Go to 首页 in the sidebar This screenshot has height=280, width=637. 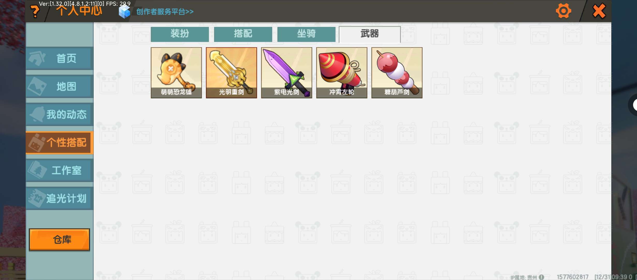coord(60,58)
